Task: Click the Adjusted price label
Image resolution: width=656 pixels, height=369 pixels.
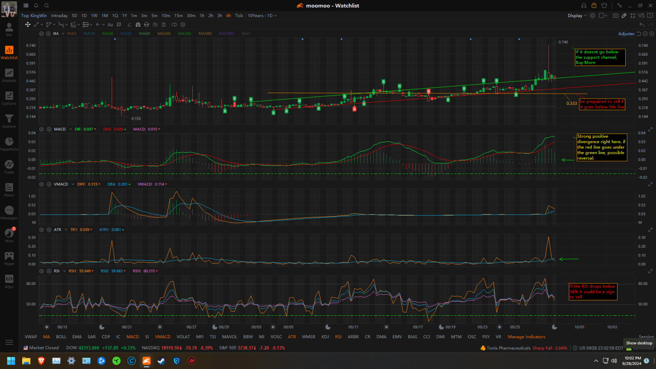Action: (626, 34)
